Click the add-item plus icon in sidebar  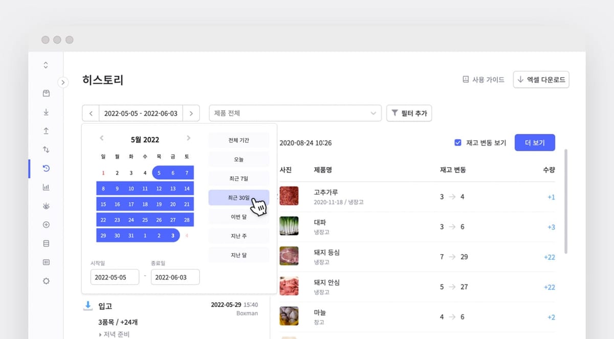click(x=46, y=224)
